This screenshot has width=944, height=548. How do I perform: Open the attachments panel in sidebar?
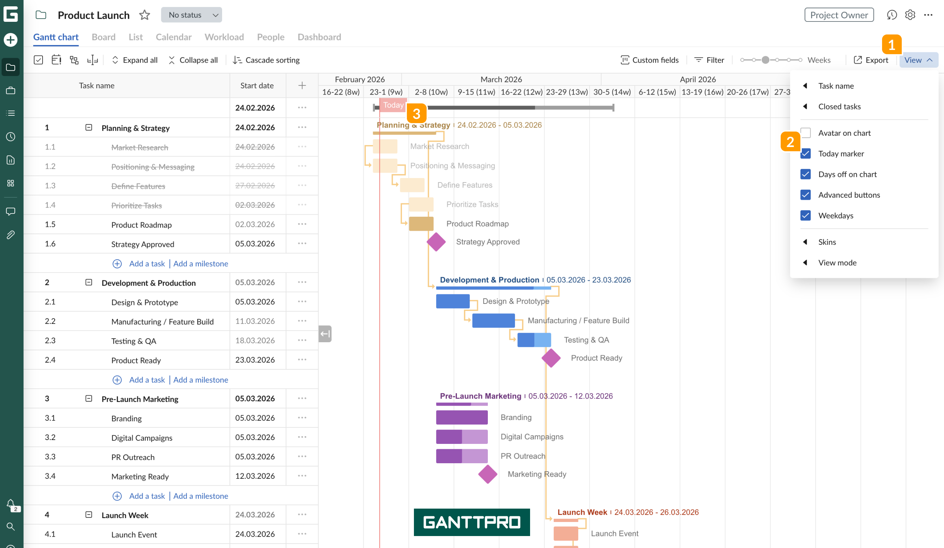pos(11,235)
